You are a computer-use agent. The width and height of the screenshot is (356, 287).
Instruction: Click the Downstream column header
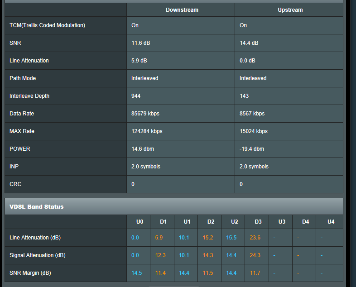click(182, 10)
